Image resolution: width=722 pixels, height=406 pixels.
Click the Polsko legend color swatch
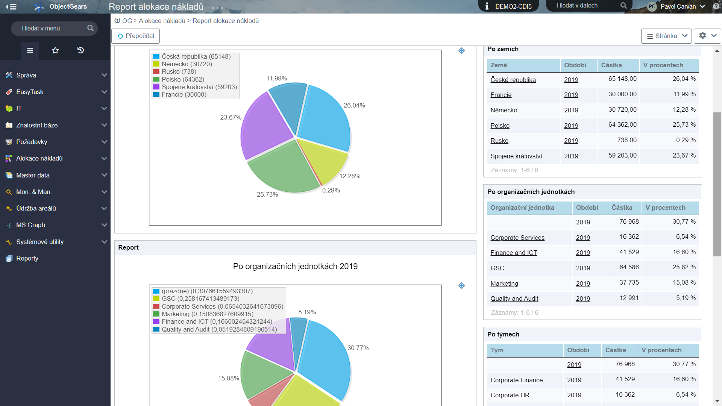156,79
